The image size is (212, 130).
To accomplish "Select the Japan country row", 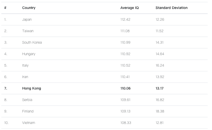I will (27, 20).
